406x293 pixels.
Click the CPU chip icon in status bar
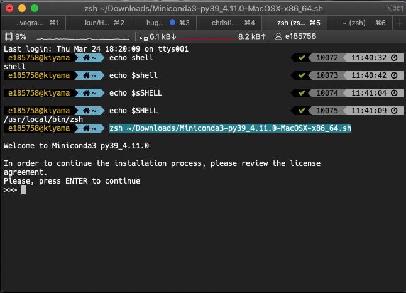(x=9, y=36)
